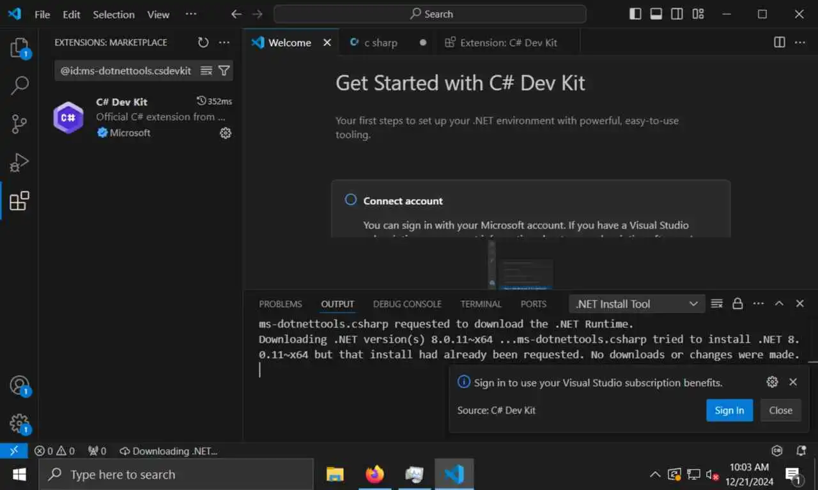The height and width of the screenshot is (490, 818).
Task: Close the Welcome tab
Action: pyautogui.click(x=327, y=43)
